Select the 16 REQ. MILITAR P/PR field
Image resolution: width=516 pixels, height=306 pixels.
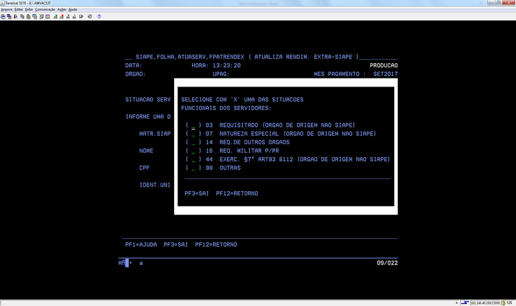pos(193,151)
